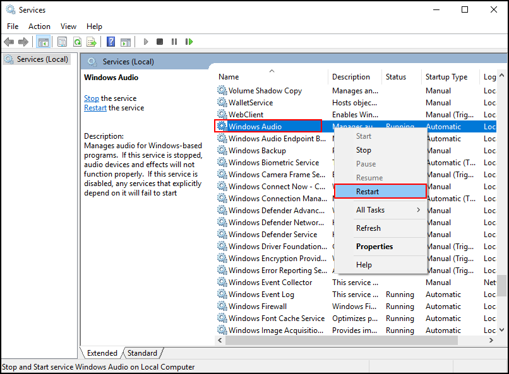The width and height of the screenshot is (509, 374).
Task: Toggle Show/Hide Console Tree icon
Action: pyautogui.click(x=43, y=42)
